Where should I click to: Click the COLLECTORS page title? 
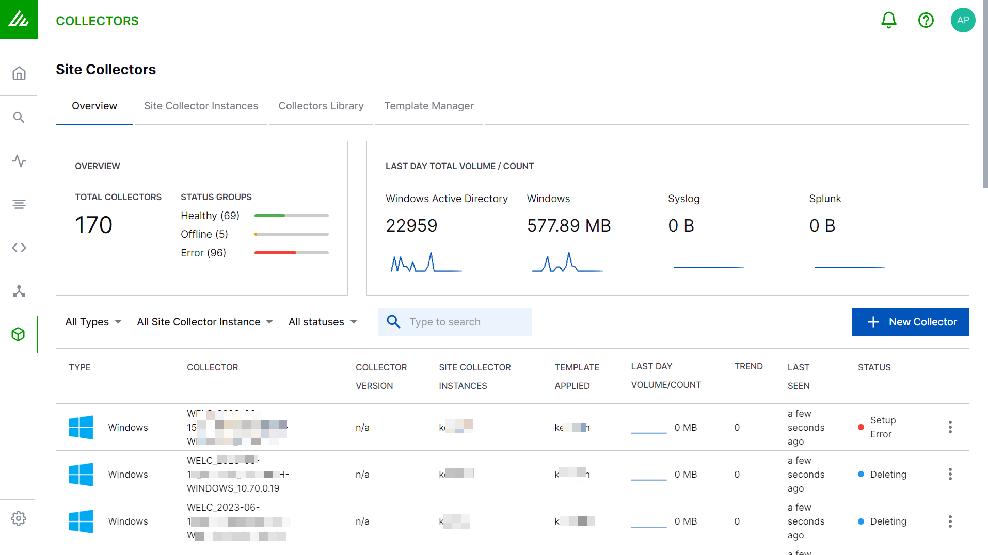coord(97,21)
